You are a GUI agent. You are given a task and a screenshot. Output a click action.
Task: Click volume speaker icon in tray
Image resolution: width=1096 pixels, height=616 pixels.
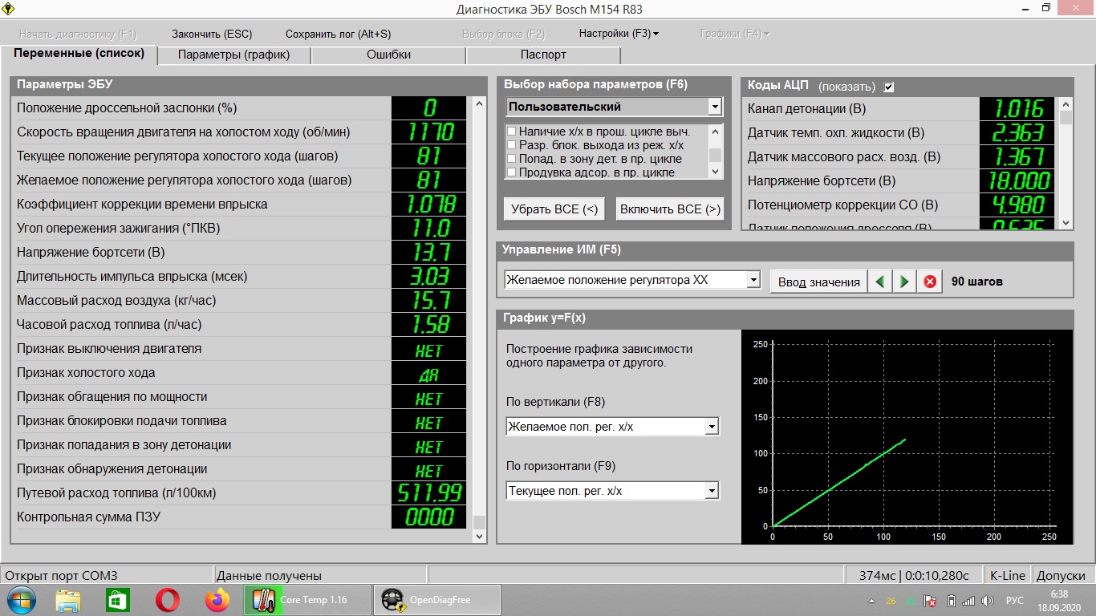pyautogui.click(x=988, y=601)
